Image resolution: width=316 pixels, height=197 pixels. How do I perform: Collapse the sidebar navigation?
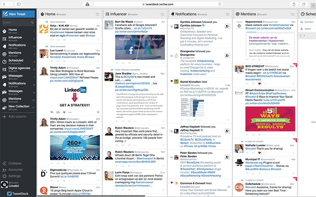click(12, 163)
